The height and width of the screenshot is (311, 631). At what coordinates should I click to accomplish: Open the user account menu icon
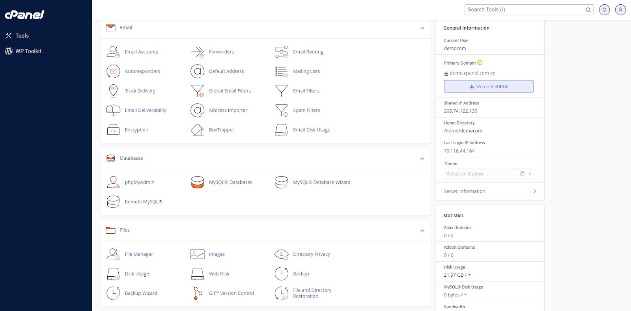(620, 9)
